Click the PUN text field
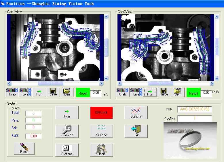The height and width of the screenshot is (162, 224). coord(195,109)
